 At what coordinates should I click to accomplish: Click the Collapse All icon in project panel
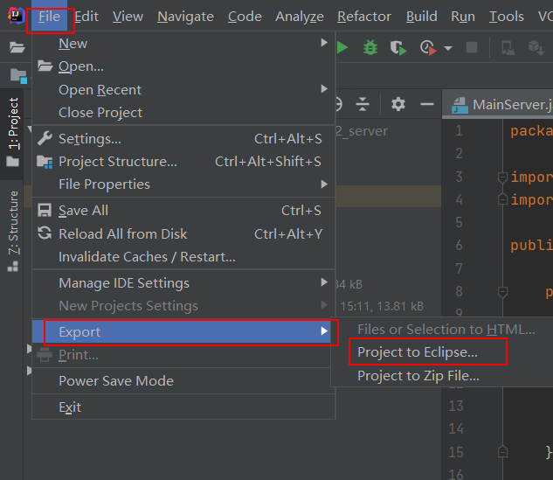tap(363, 104)
